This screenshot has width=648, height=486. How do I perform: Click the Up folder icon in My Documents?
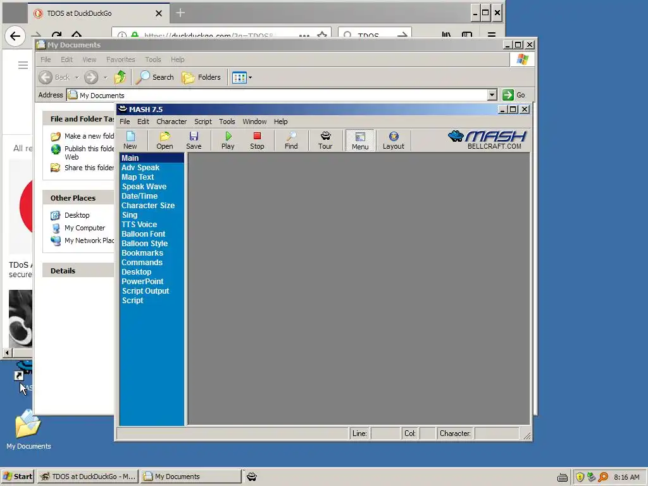(120, 77)
